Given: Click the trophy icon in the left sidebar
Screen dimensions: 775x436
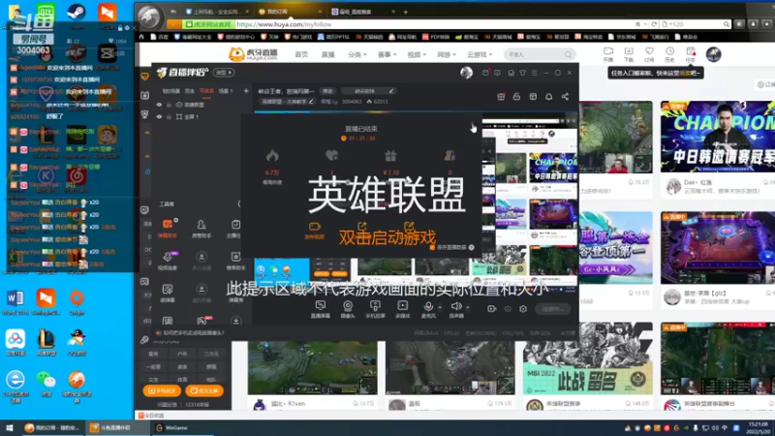Looking at the screenshot, I should coord(144,114).
